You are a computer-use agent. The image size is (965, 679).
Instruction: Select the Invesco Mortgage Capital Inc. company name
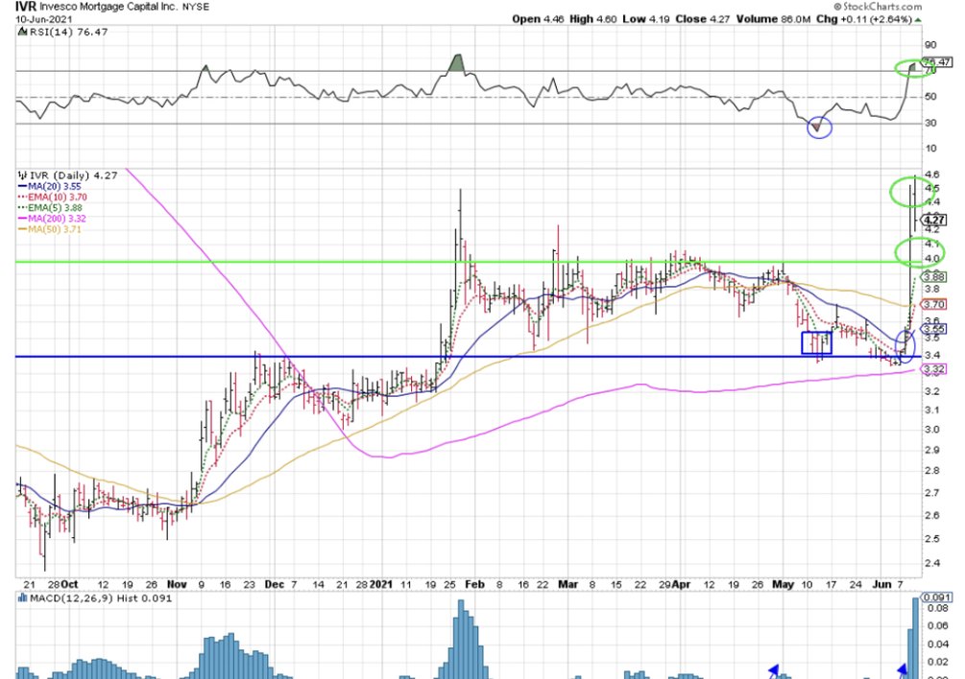pyautogui.click(x=109, y=7)
